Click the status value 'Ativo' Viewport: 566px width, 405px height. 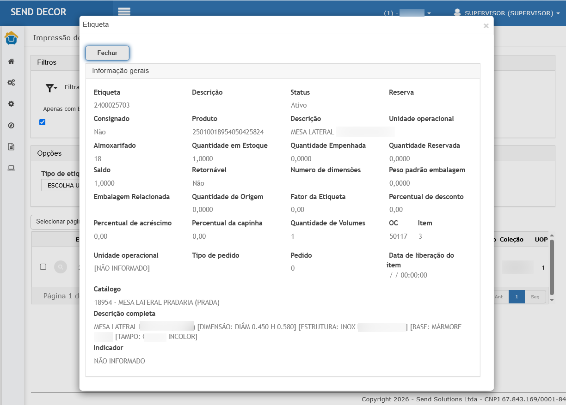coord(299,105)
